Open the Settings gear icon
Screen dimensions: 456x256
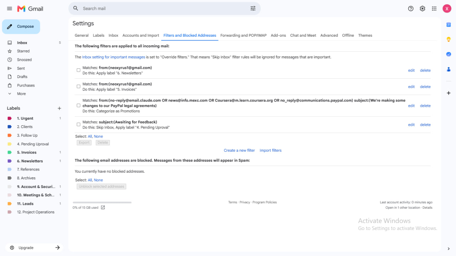tap(423, 9)
